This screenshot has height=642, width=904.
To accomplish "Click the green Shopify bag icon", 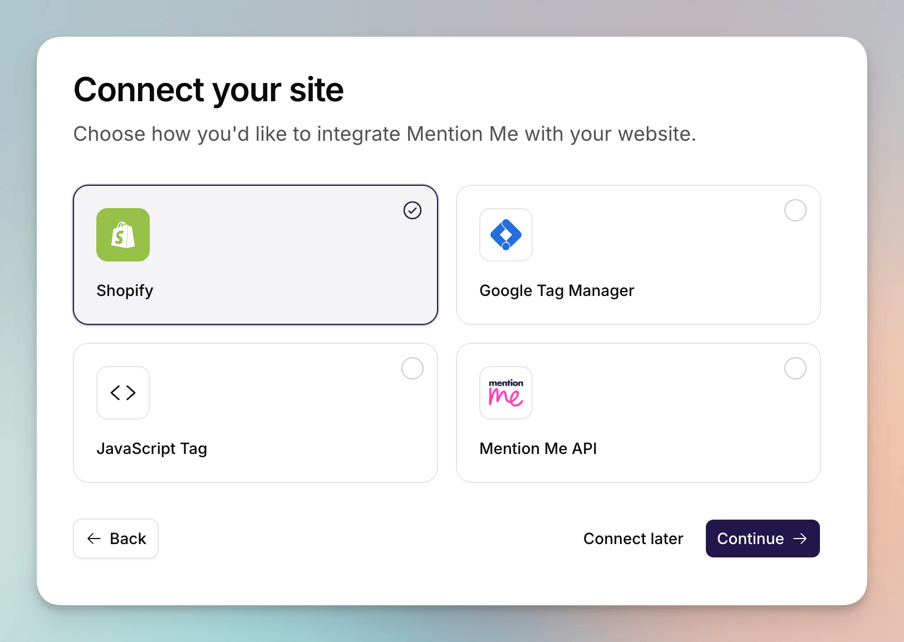I will pos(123,235).
